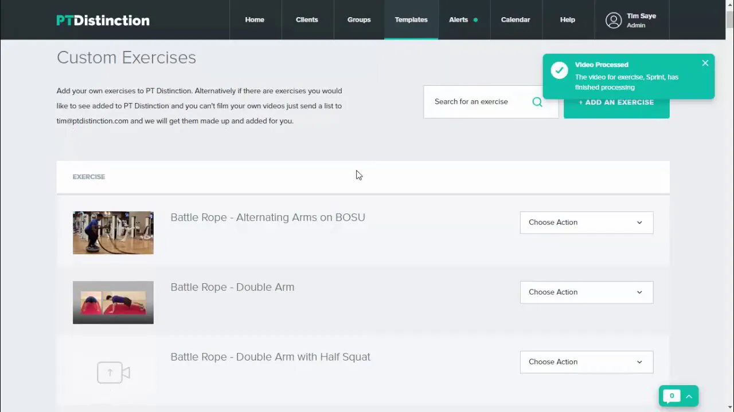Switch to the Clients section
The width and height of the screenshot is (734, 412).
(307, 19)
